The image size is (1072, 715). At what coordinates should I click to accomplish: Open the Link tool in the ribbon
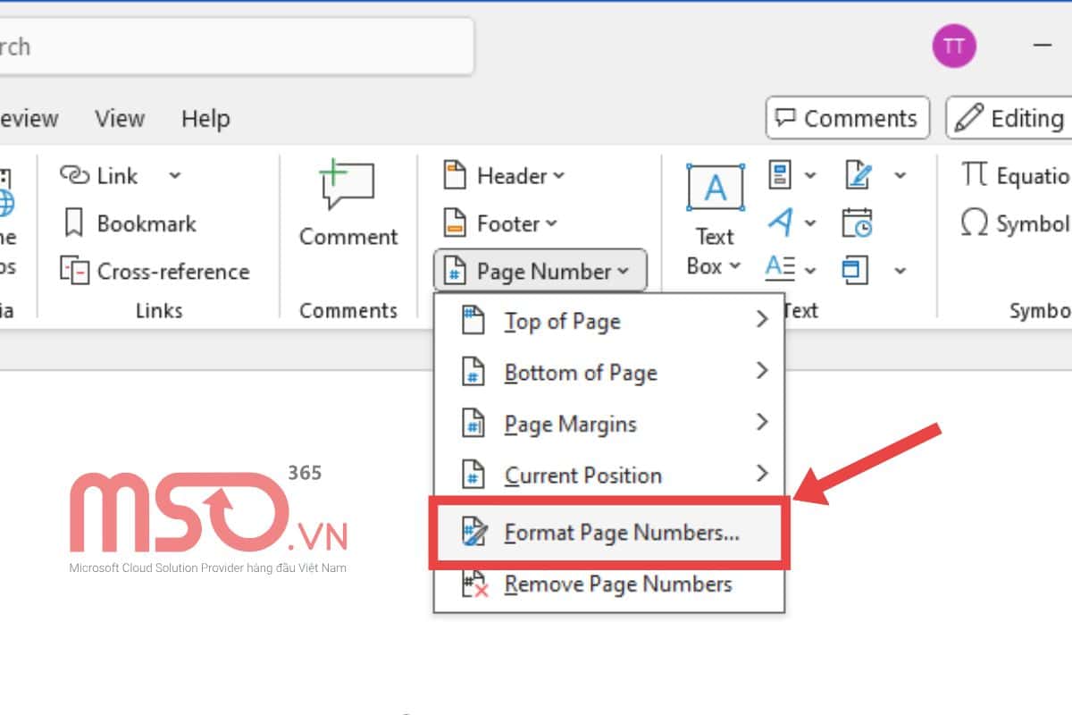[x=99, y=175]
